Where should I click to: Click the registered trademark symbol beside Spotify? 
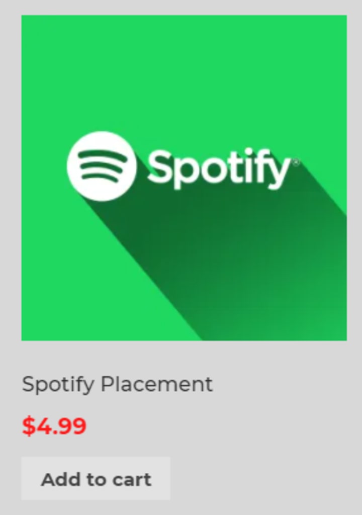pyautogui.click(x=296, y=162)
